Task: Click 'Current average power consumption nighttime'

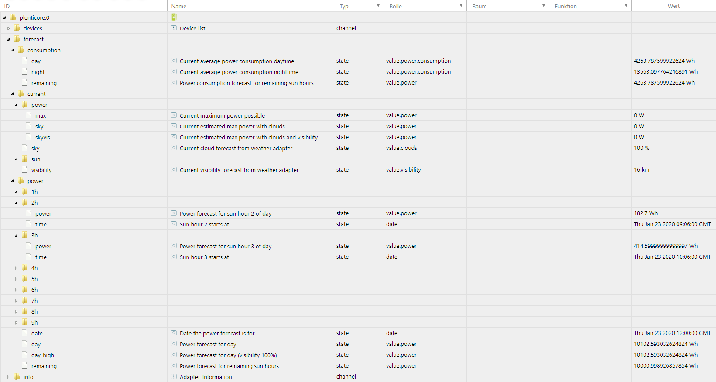Action: tap(239, 72)
